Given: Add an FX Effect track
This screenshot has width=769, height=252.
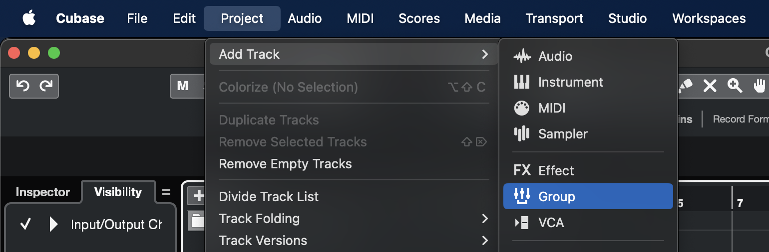Looking at the screenshot, I should [x=556, y=171].
